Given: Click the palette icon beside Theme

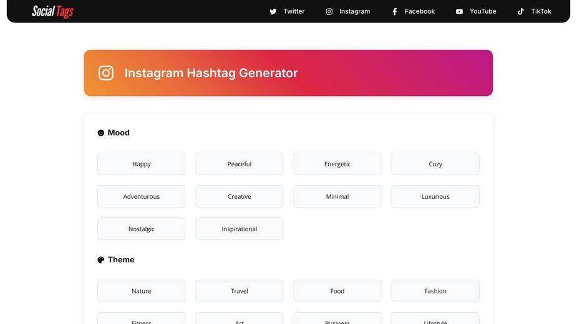Looking at the screenshot, I should pyautogui.click(x=101, y=260).
